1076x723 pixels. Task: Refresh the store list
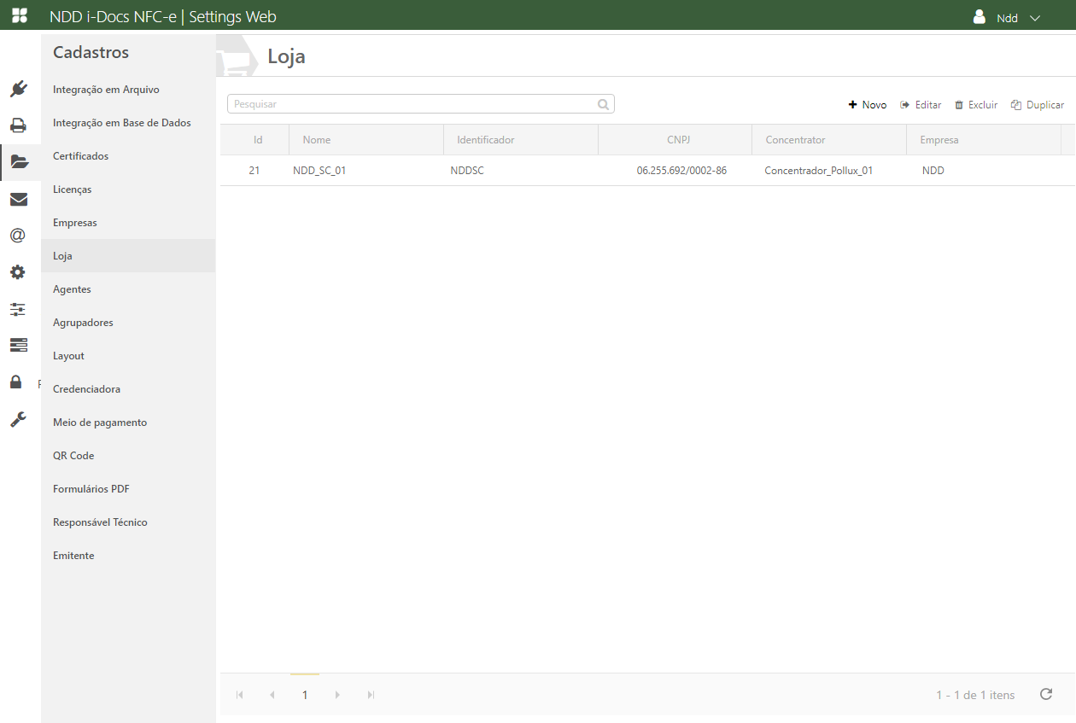[x=1045, y=694]
